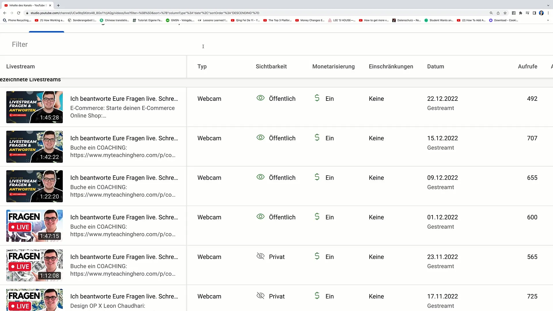Click the Typ column header to sort
Screen dimensions: 553x311
(202, 67)
